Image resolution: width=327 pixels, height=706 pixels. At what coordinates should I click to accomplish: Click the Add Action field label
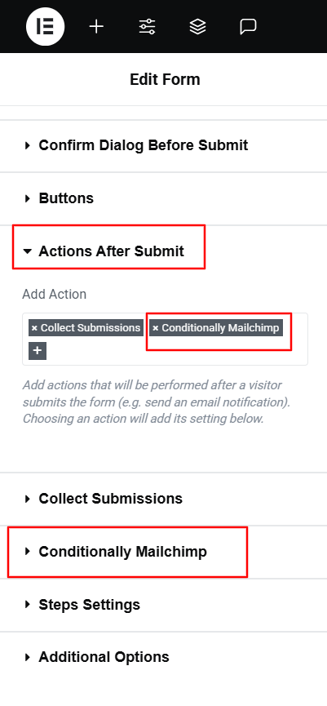click(x=55, y=294)
